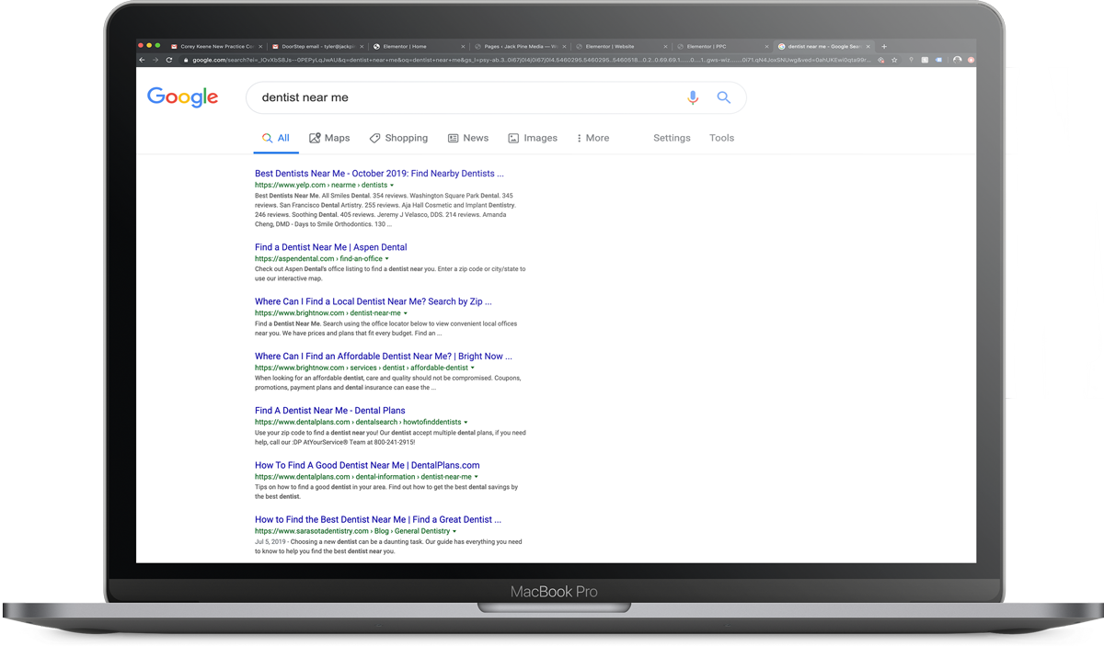
Task: Start voice search with the microphone icon
Action: (x=694, y=97)
